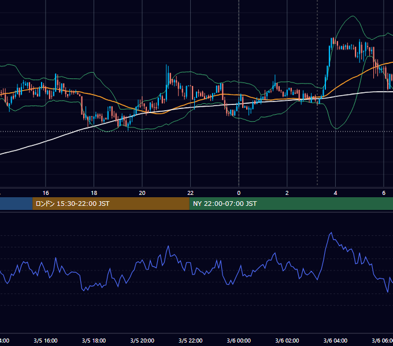This screenshot has width=393, height=346.
Task: Click the "4" hour label on price chart axis
Action: [335, 193]
